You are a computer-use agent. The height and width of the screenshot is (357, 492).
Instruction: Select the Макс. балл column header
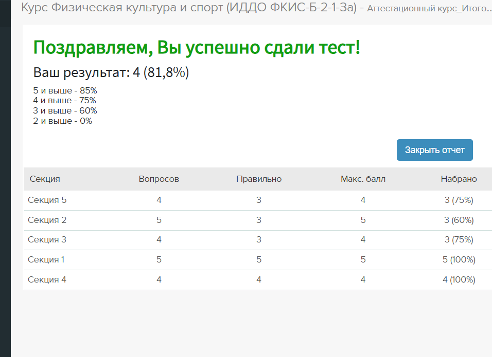click(x=363, y=179)
